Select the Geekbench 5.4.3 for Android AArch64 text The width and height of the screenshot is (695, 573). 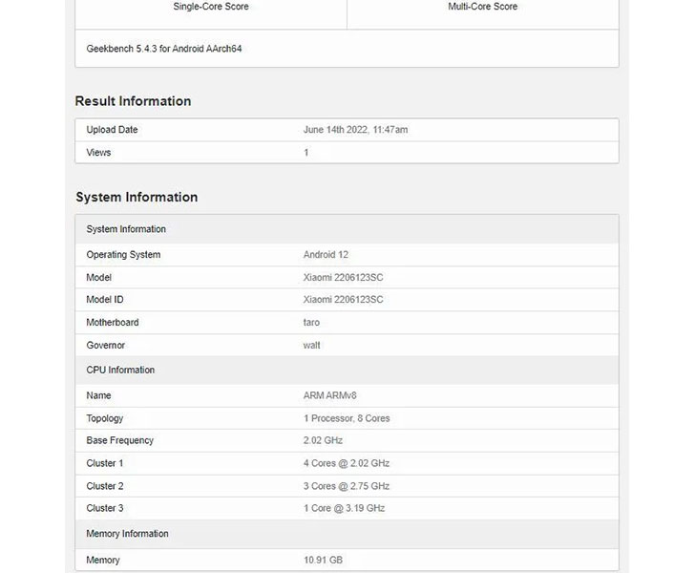tap(164, 49)
